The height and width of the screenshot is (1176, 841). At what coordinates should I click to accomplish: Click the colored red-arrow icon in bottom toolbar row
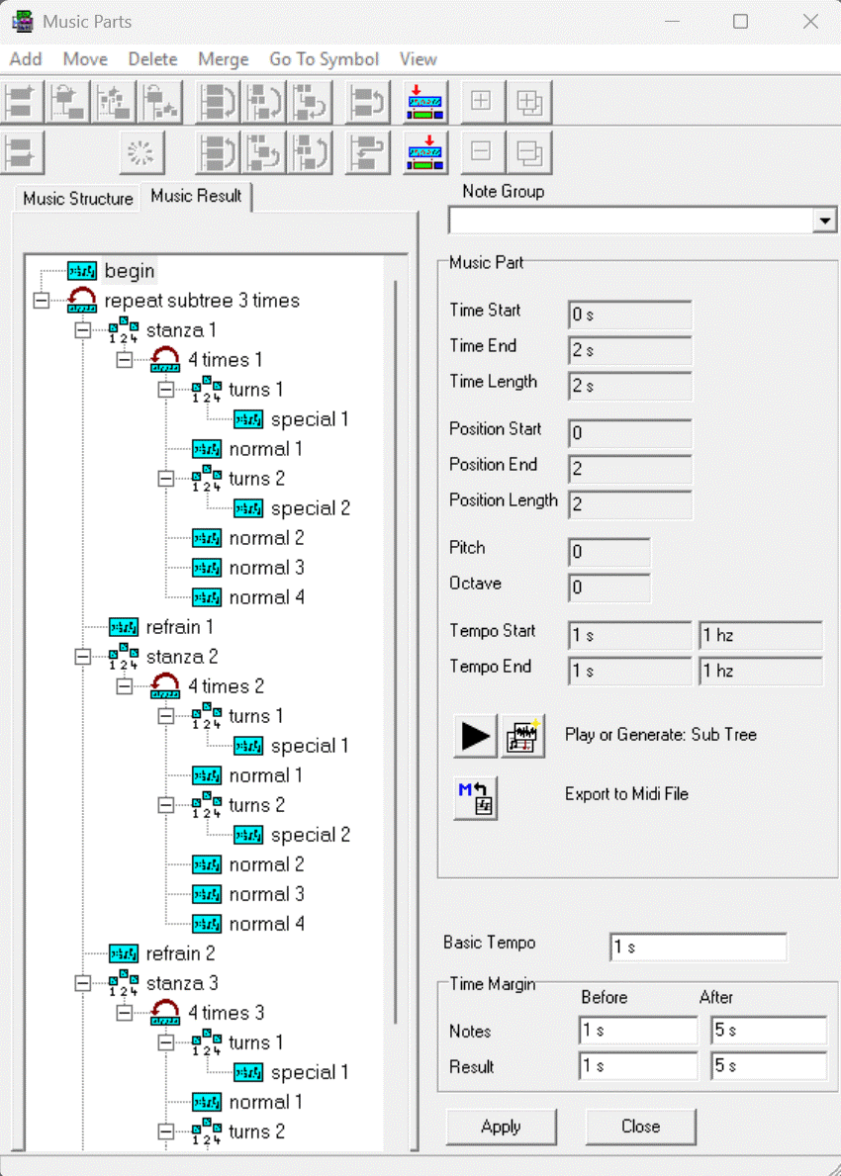coord(425,152)
